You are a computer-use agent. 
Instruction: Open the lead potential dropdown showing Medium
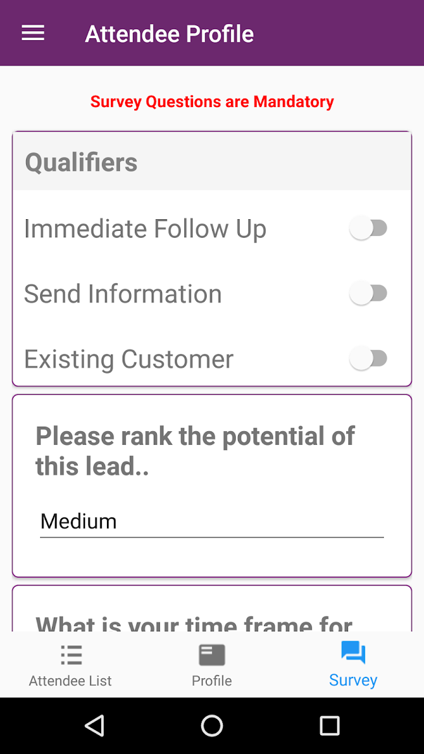coord(212,521)
